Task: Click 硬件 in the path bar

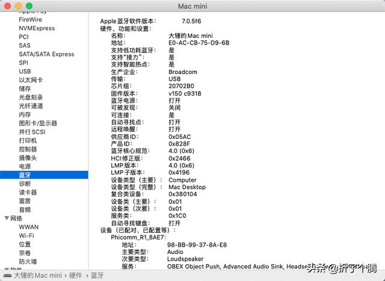Action: coord(76,276)
